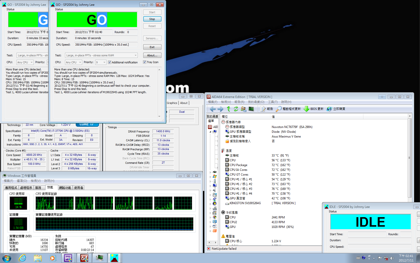Select the DirectX tree icon in AIDA64
The height and width of the screenshot is (263, 420).
tap(215, 203)
